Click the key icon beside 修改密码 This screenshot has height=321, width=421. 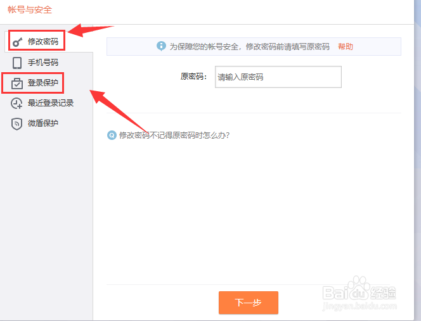[x=18, y=42]
